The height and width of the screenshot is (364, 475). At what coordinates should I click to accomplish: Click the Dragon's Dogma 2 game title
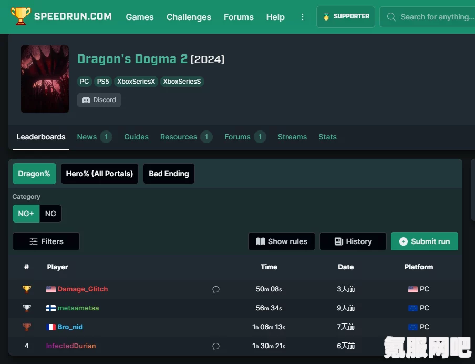point(132,59)
